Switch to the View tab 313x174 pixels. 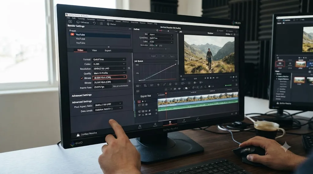coord(94,50)
